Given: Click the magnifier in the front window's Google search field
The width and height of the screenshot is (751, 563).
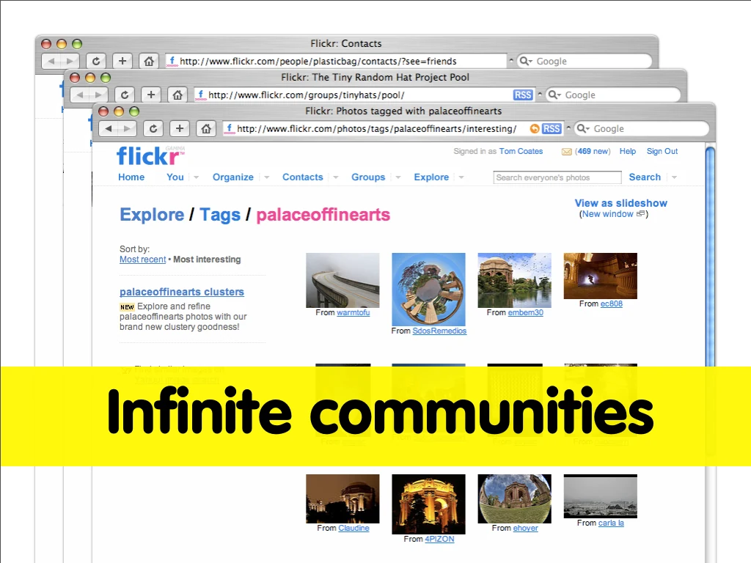Looking at the screenshot, I should click(x=582, y=129).
